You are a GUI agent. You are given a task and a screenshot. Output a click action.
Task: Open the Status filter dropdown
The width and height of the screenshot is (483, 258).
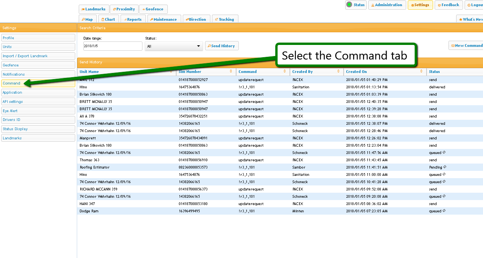point(174,46)
